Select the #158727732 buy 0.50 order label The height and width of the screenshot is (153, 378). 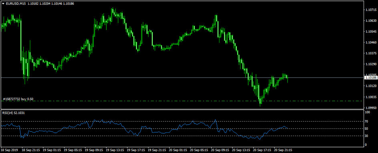click(x=18, y=99)
